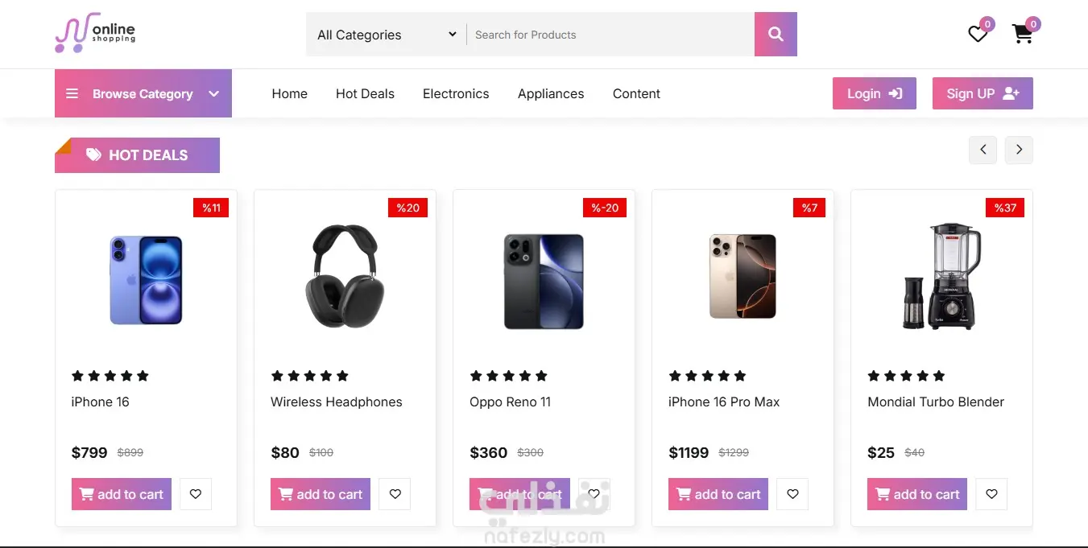Open the All Categories dropdown
The image size is (1088, 548).
pos(386,35)
